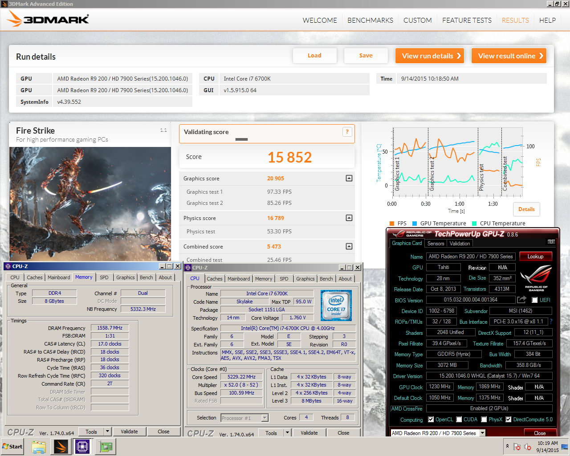
Task: Open SPD tab in CPU-Z Memory window
Action: tap(104, 277)
